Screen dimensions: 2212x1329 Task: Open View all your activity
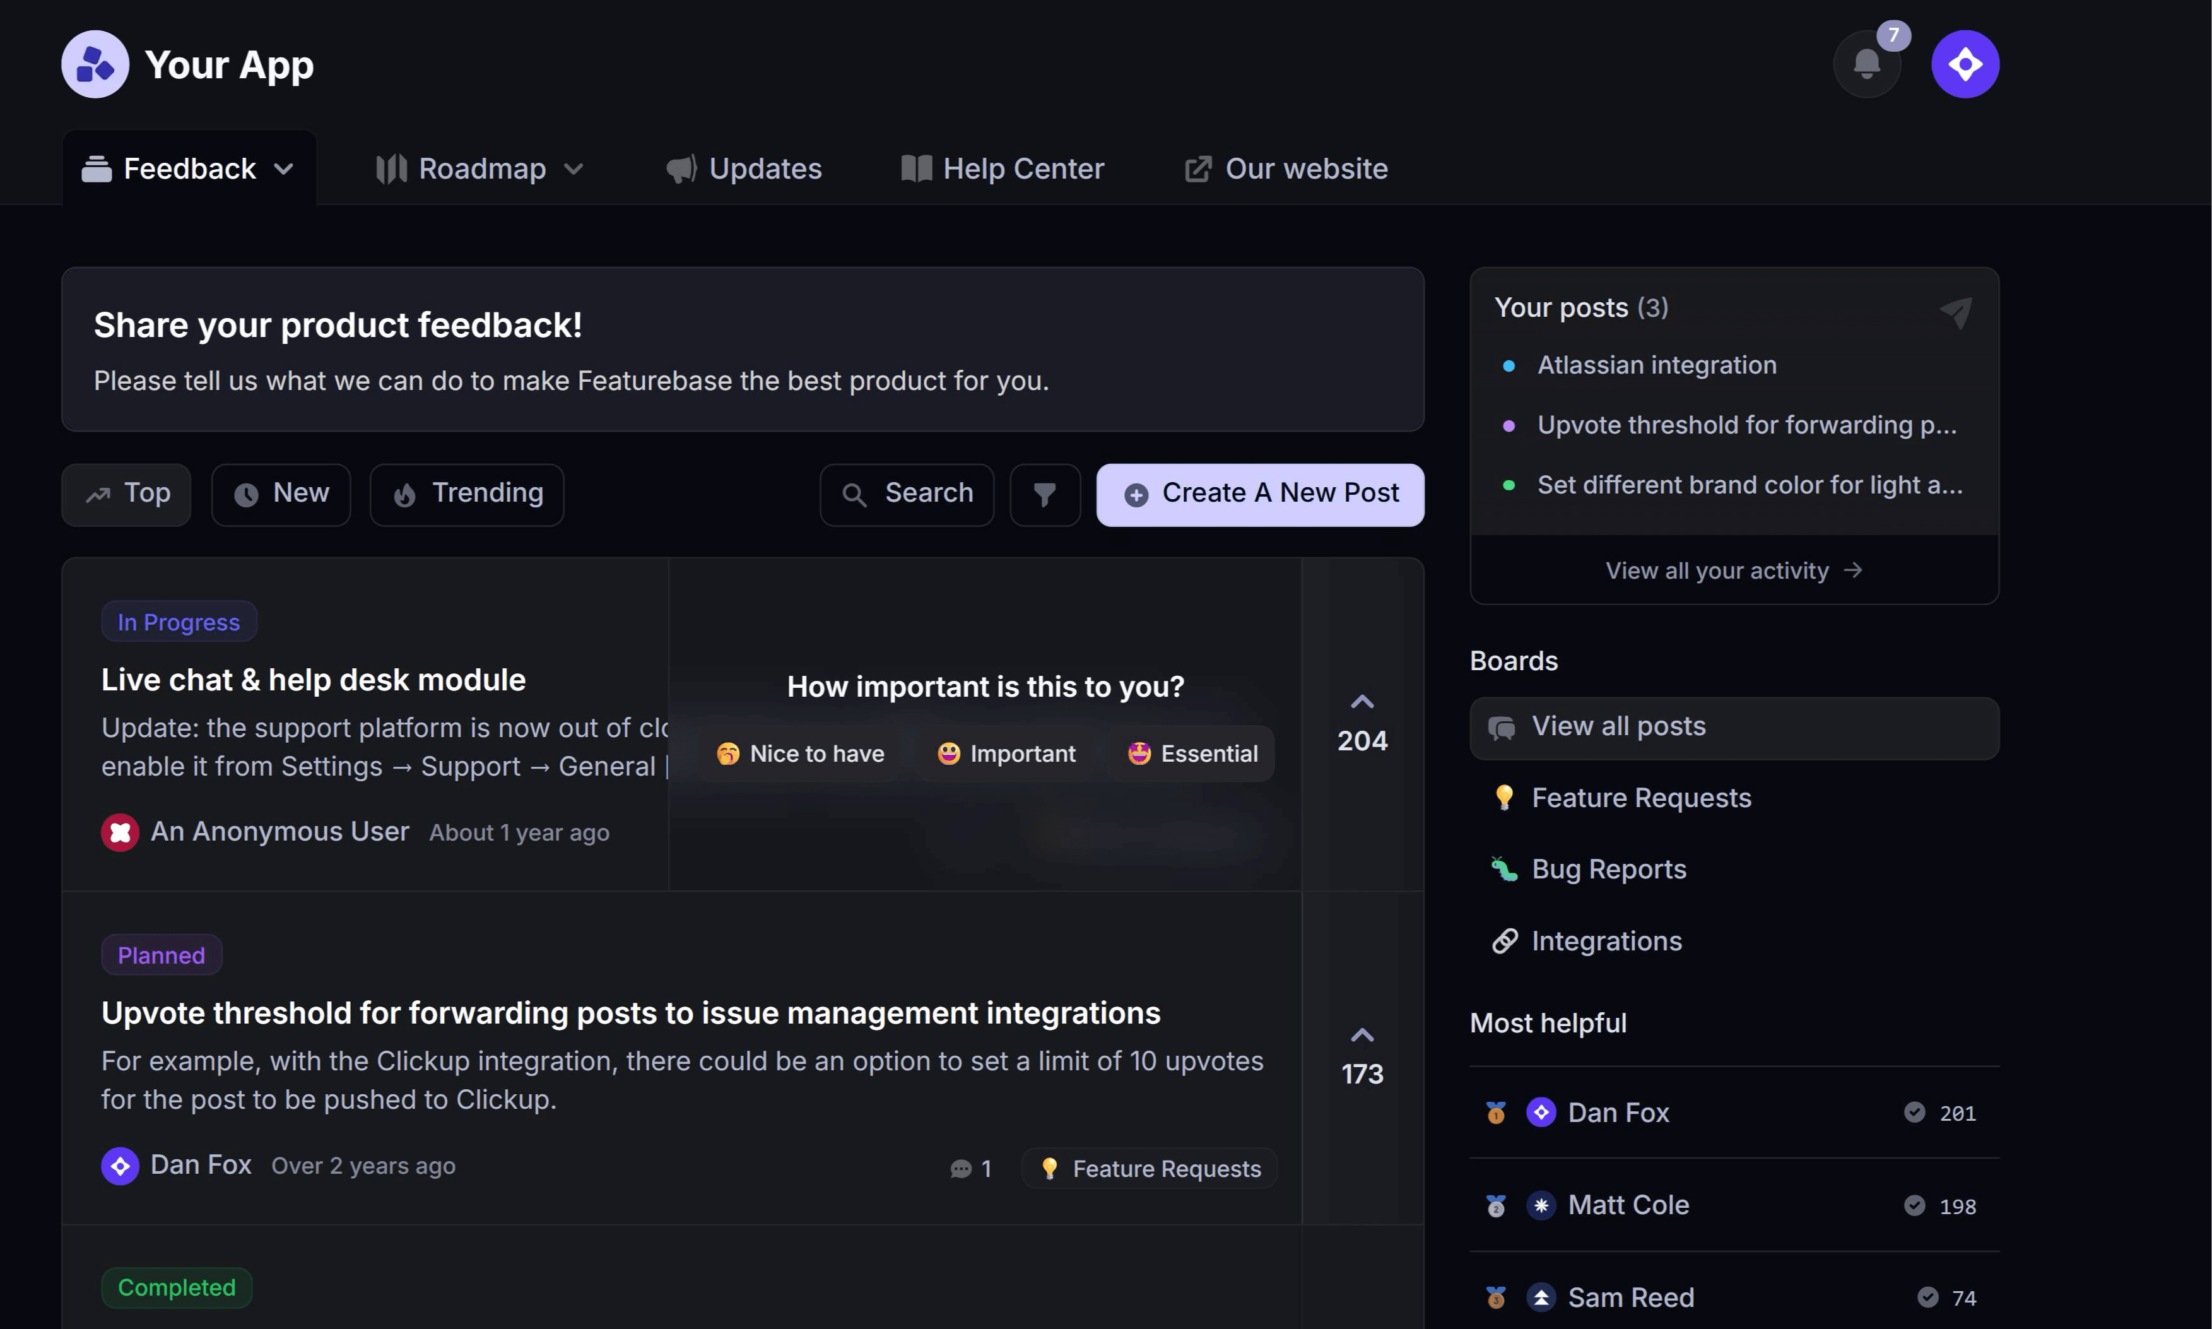1732,570
